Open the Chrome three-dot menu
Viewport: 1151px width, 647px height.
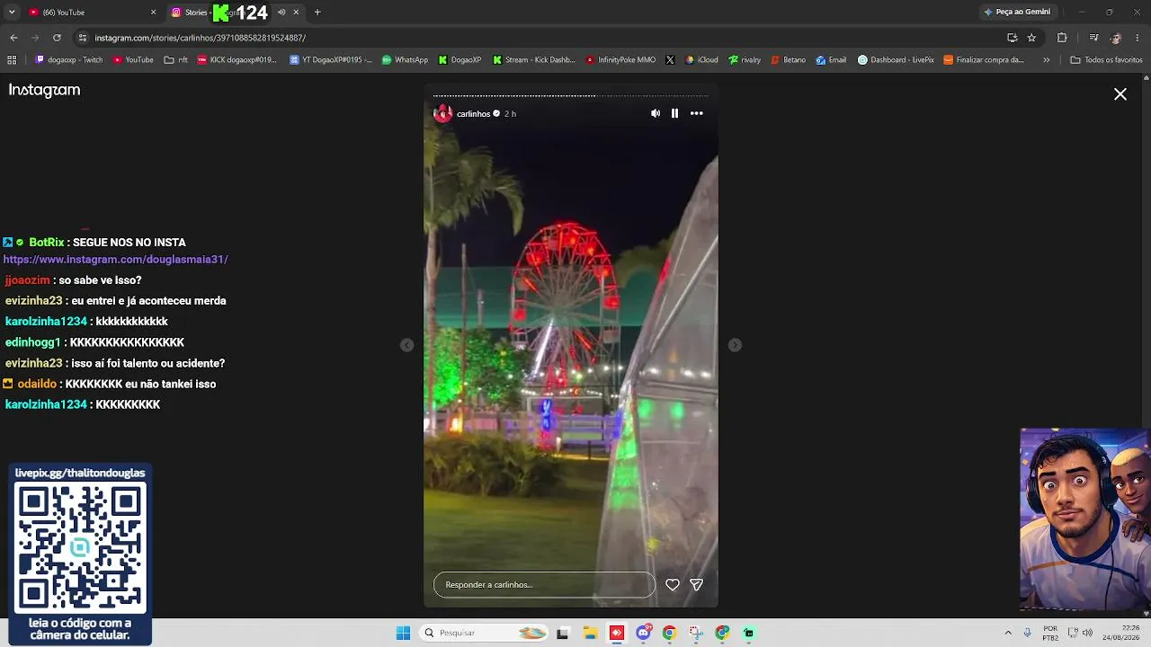[1138, 38]
